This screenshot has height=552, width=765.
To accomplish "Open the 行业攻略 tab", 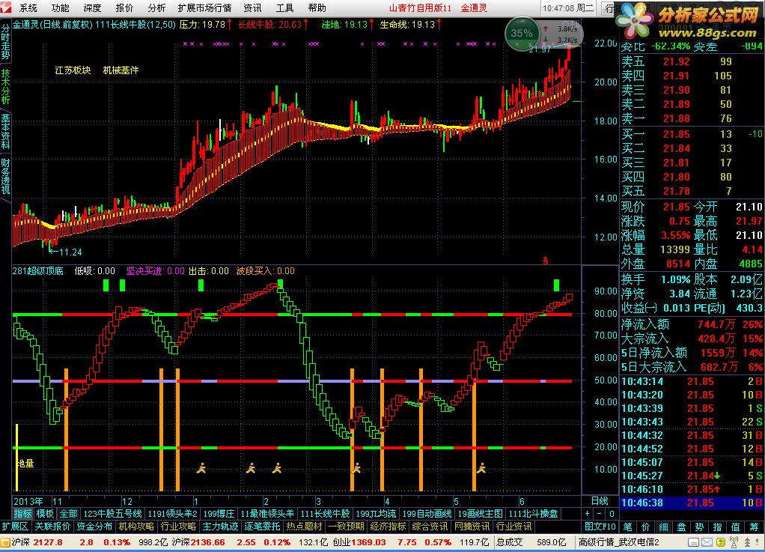I will tap(179, 526).
